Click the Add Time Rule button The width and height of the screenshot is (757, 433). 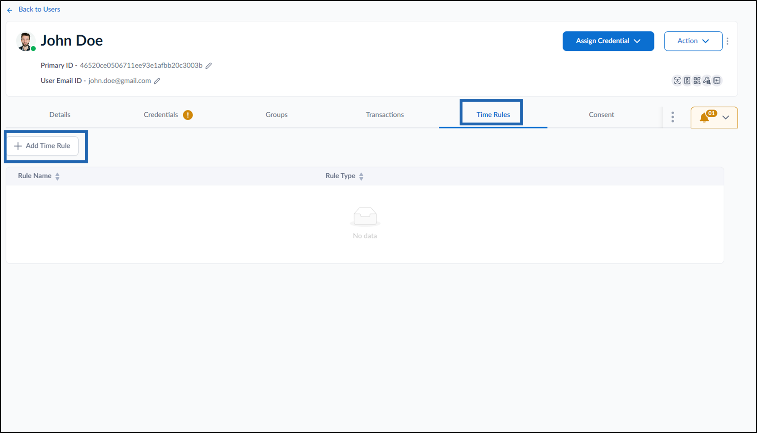click(43, 146)
